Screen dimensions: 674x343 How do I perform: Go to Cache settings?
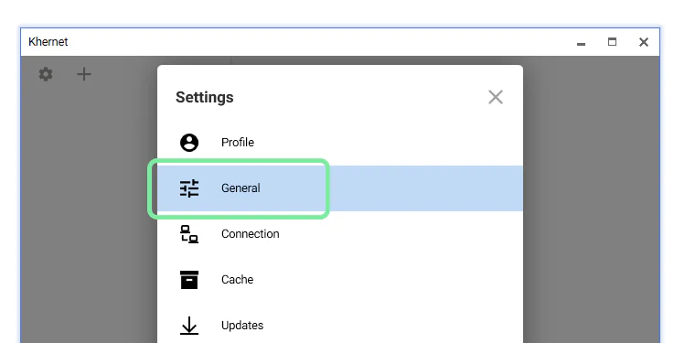[340, 279]
